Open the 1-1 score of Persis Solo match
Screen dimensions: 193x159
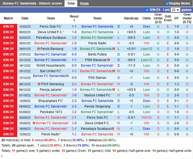[74, 27]
